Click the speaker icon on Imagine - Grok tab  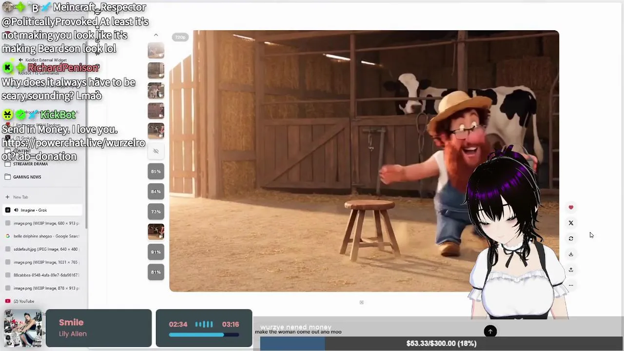tap(16, 210)
